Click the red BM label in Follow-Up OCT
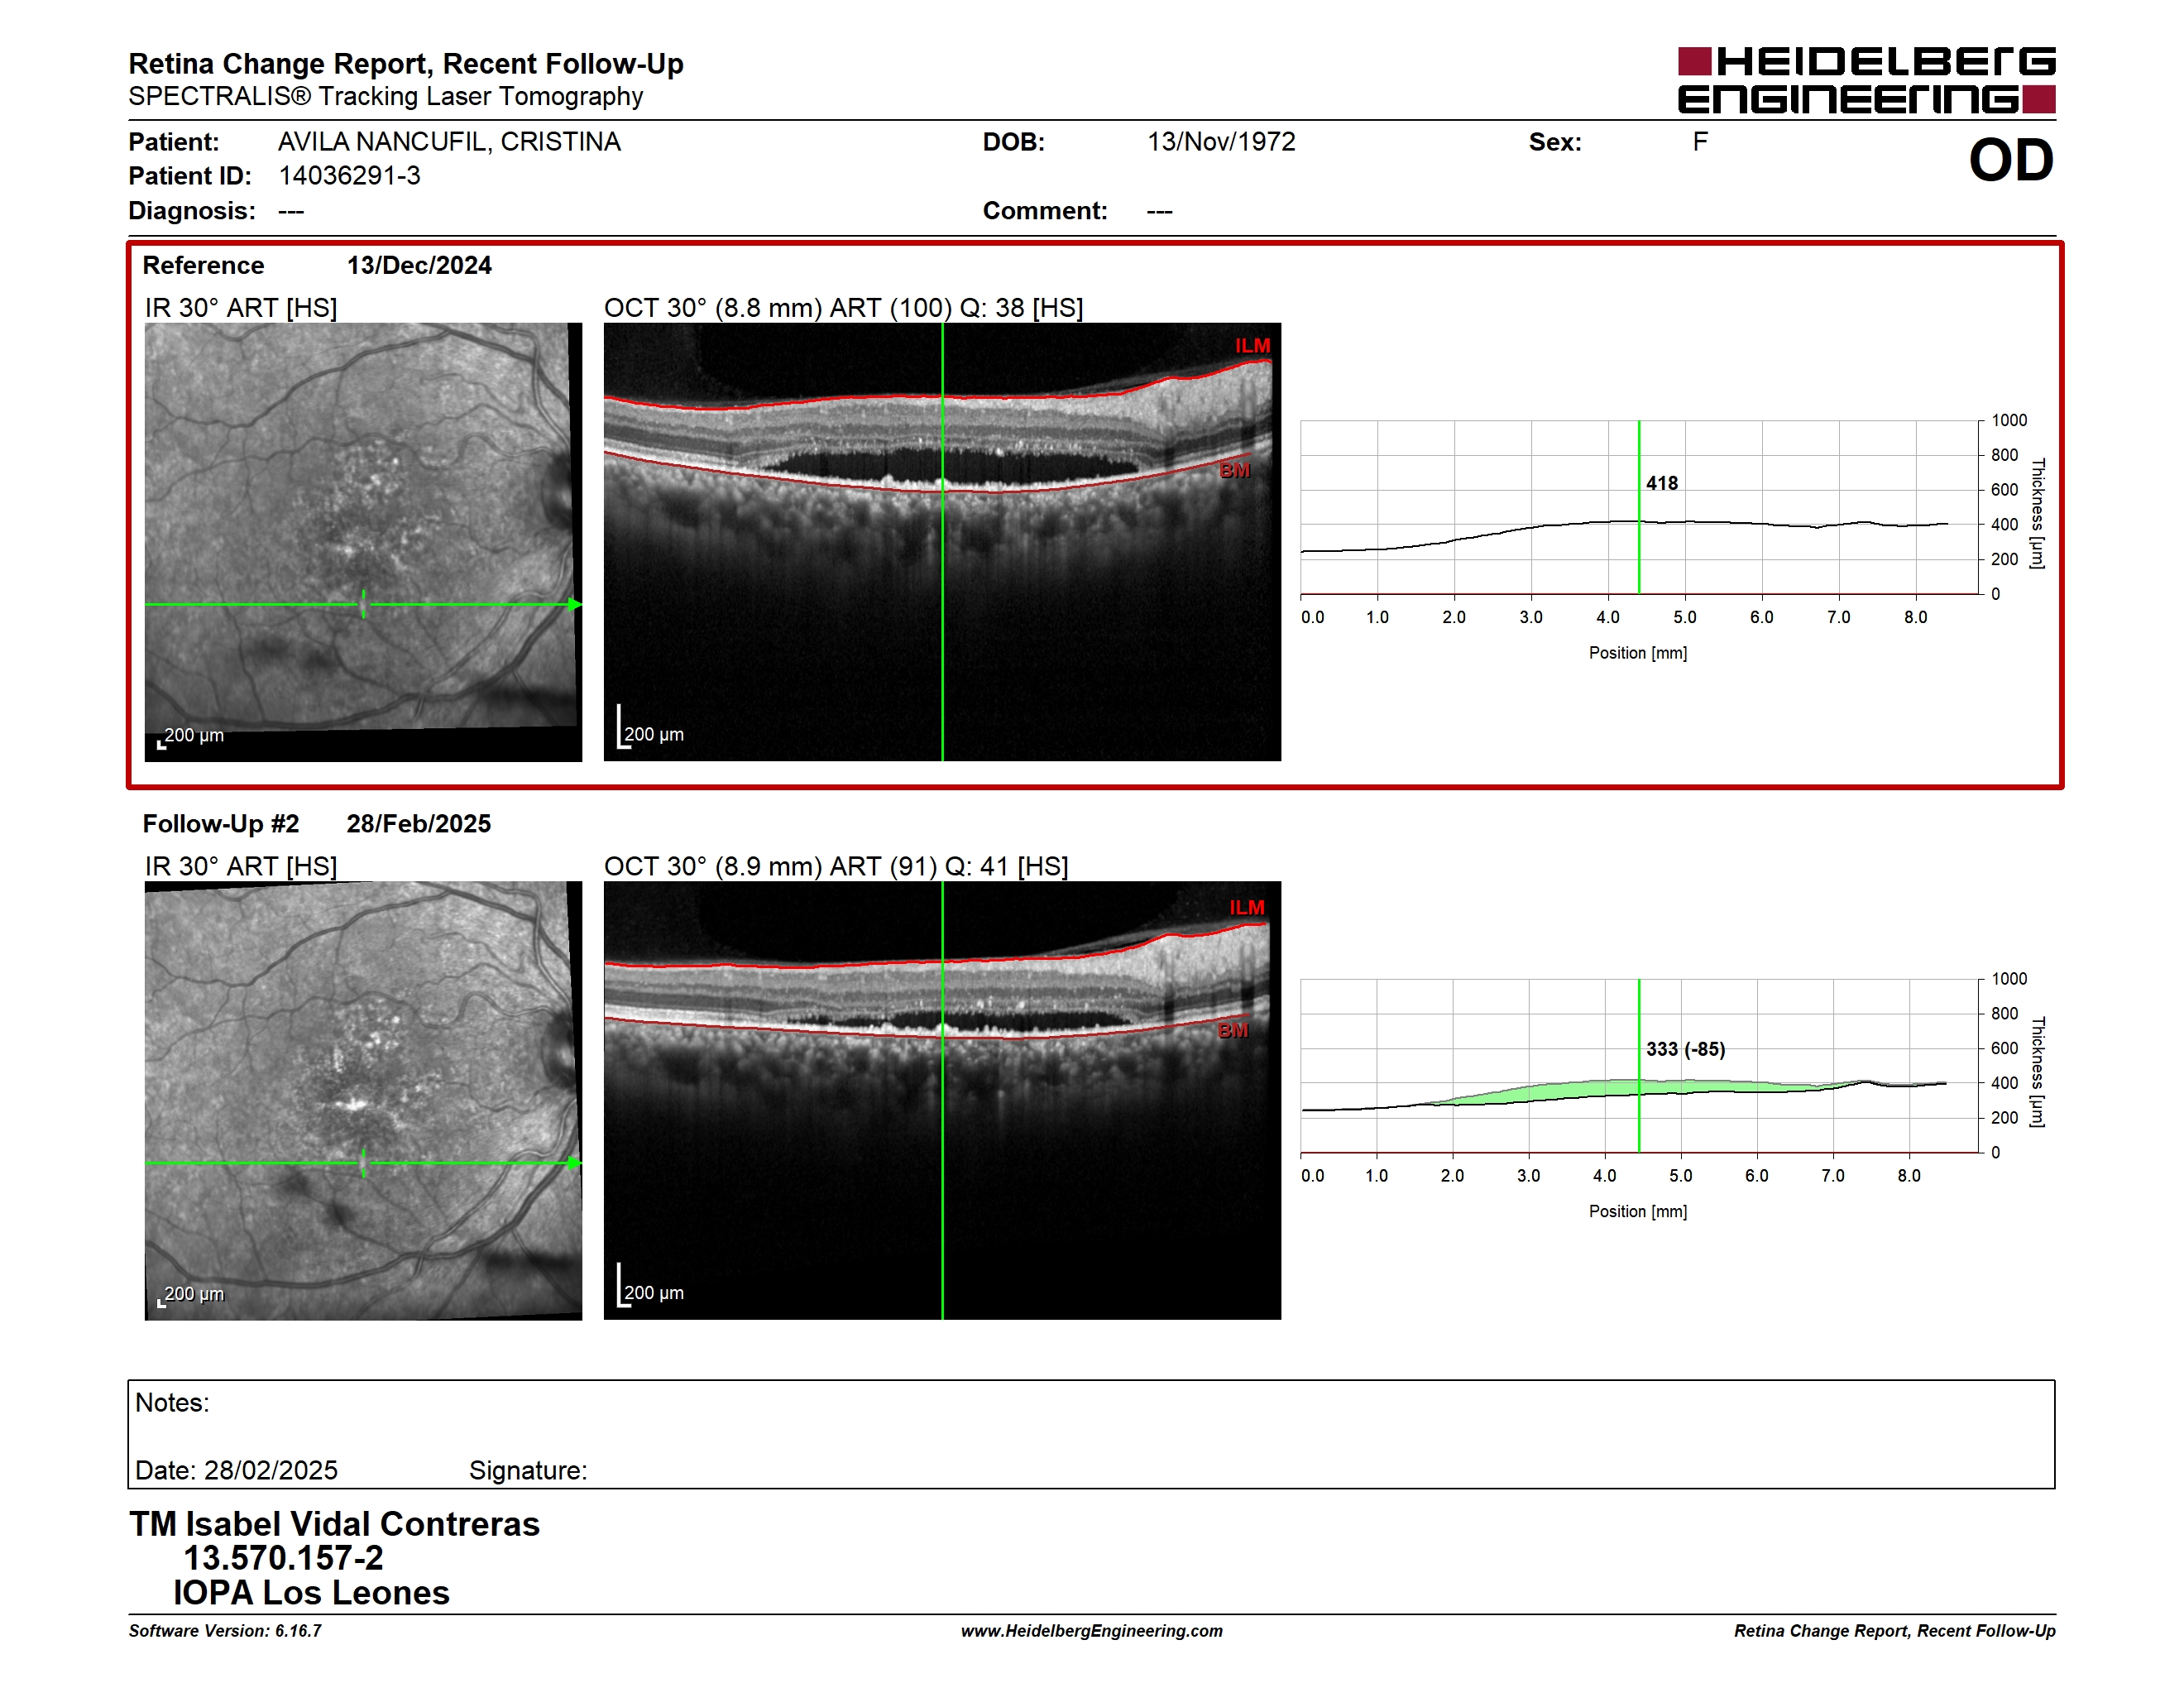The width and height of the screenshot is (2184, 1688). click(1233, 1030)
